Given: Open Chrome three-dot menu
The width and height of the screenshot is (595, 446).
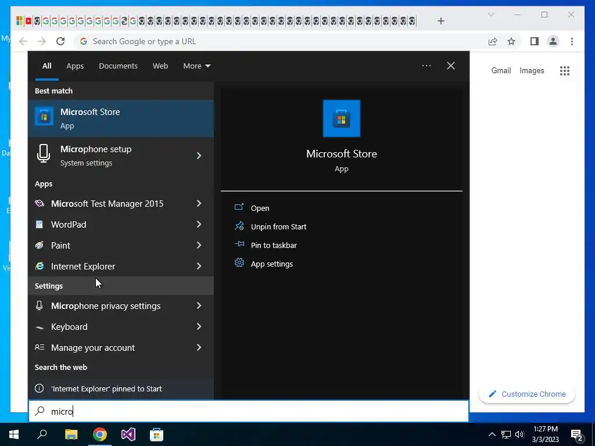Looking at the screenshot, I should click(x=572, y=41).
